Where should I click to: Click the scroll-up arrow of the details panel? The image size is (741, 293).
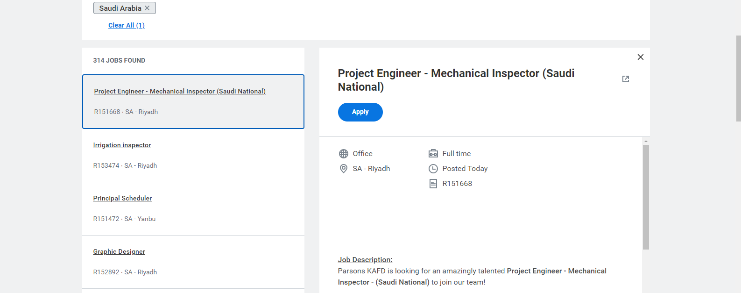coord(646,141)
